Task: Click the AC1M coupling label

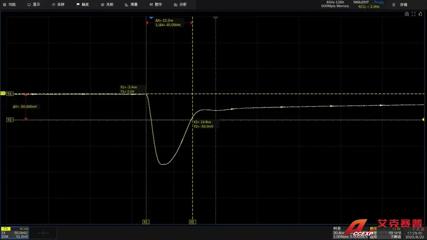Action: click(x=24, y=229)
